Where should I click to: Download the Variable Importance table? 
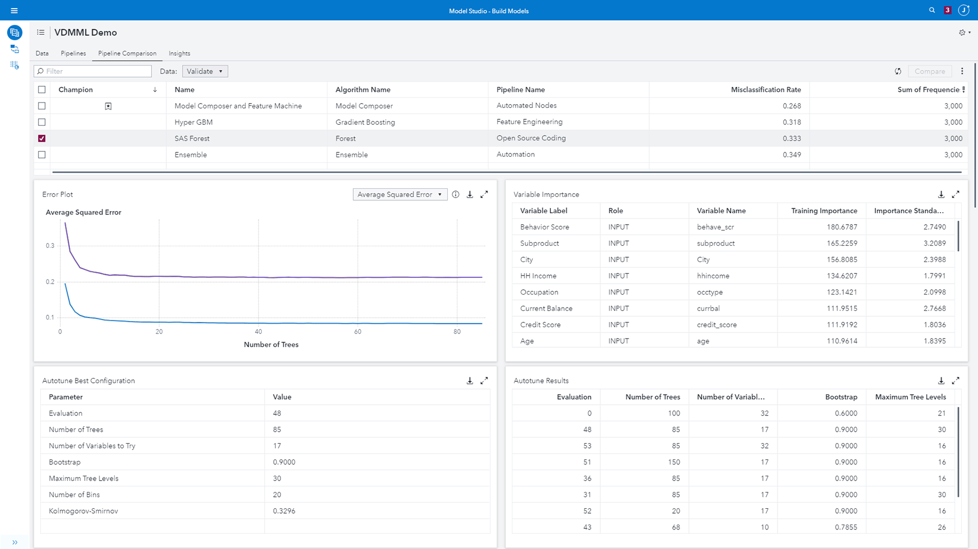tap(942, 194)
